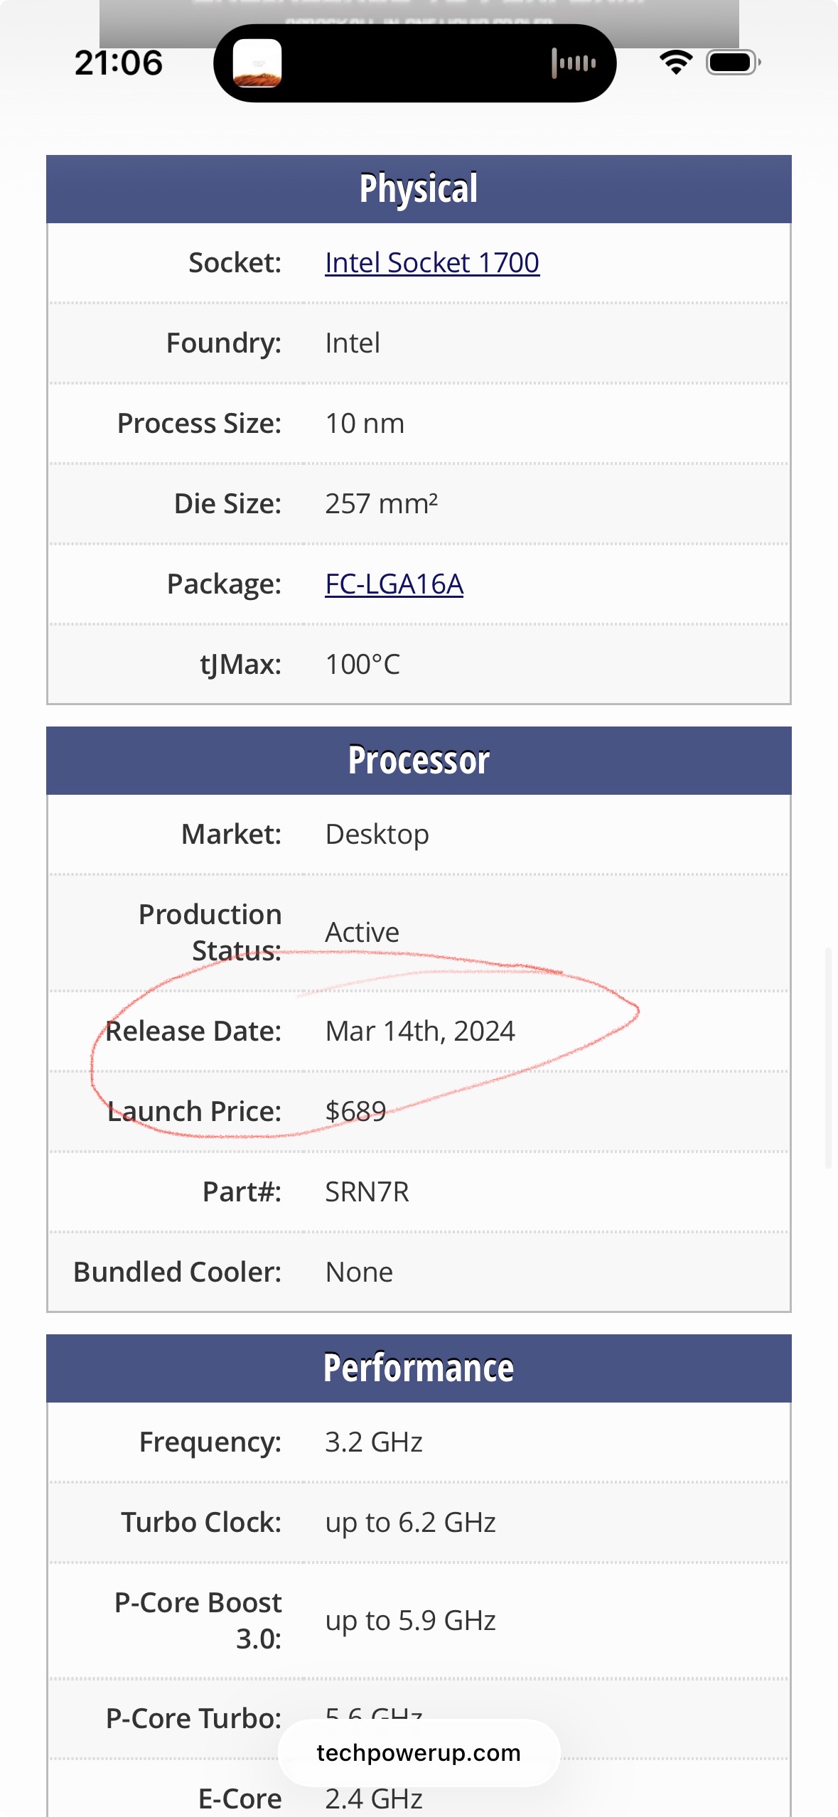Tap the techpowerup.com address pill
838x1817 pixels.
point(419,1753)
